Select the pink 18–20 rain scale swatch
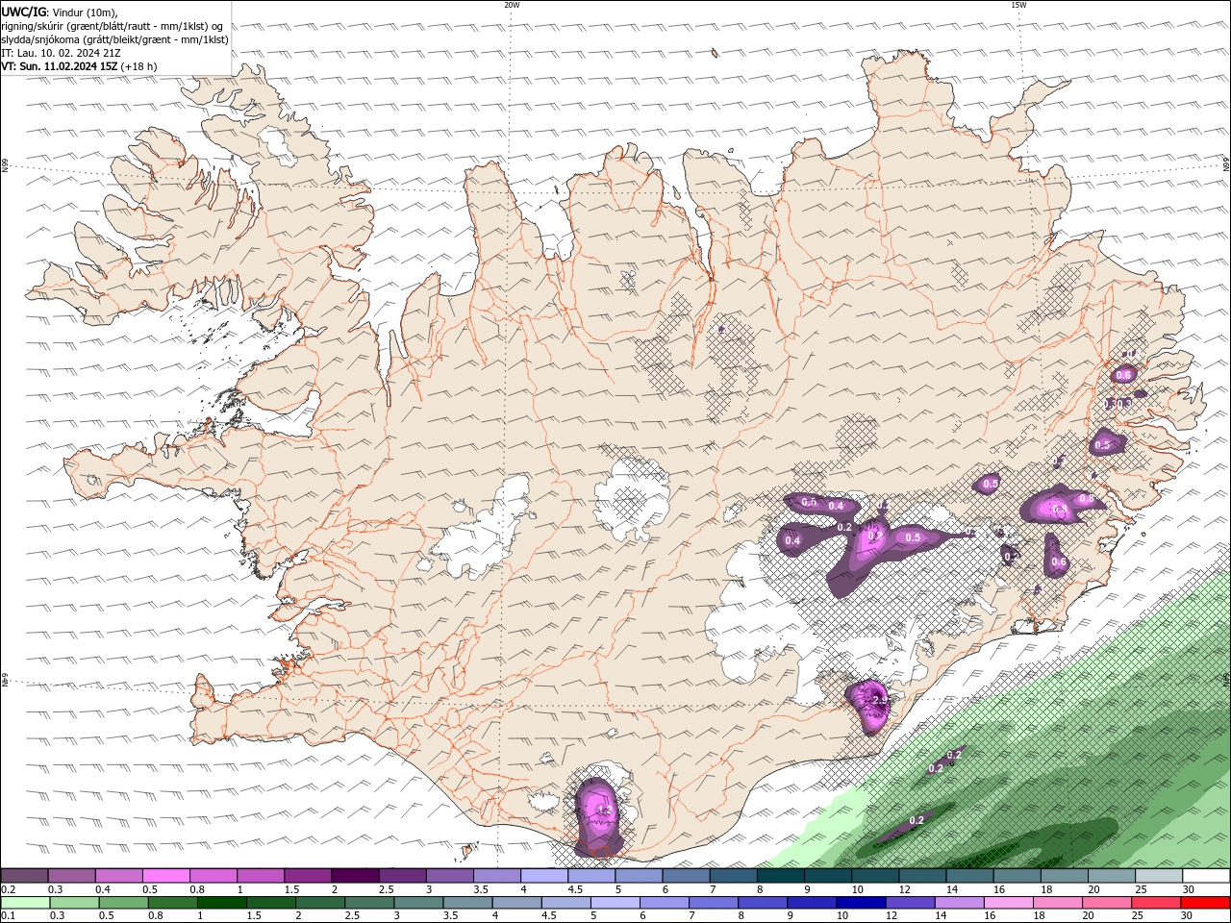Image resolution: width=1231 pixels, height=923 pixels. click(1057, 903)
